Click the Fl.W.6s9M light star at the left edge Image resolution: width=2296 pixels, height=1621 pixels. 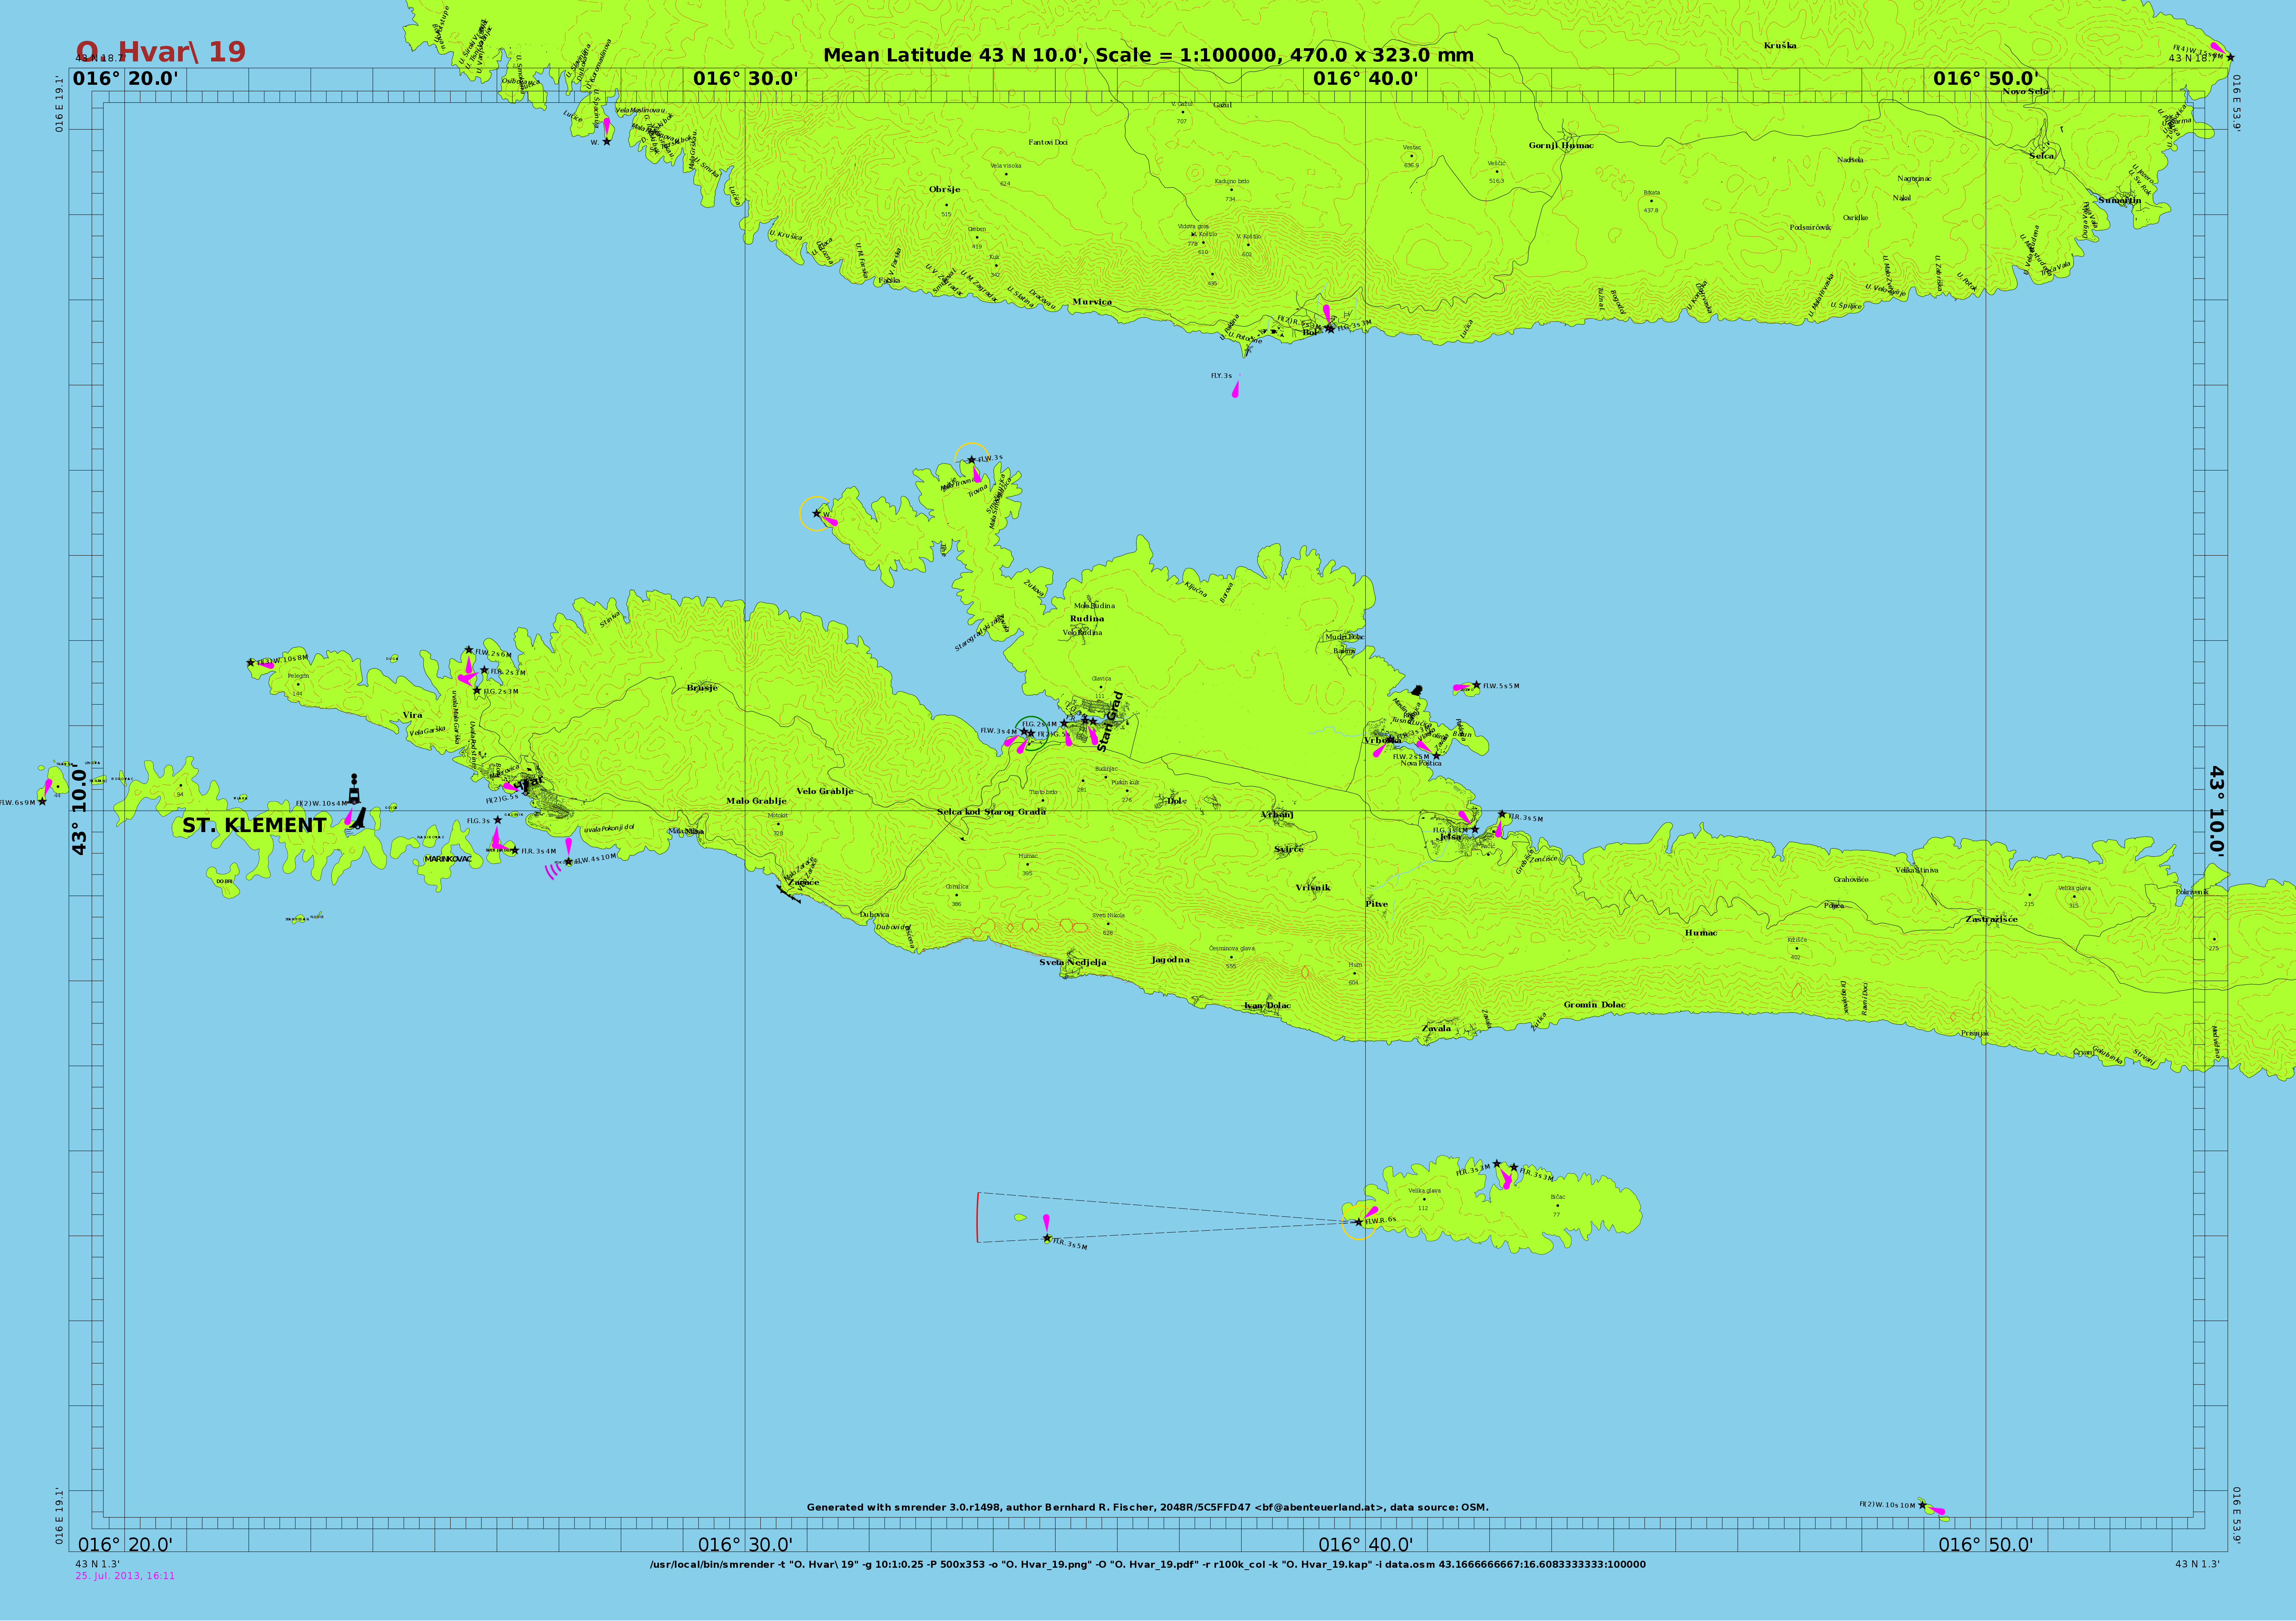click(42, 801)
